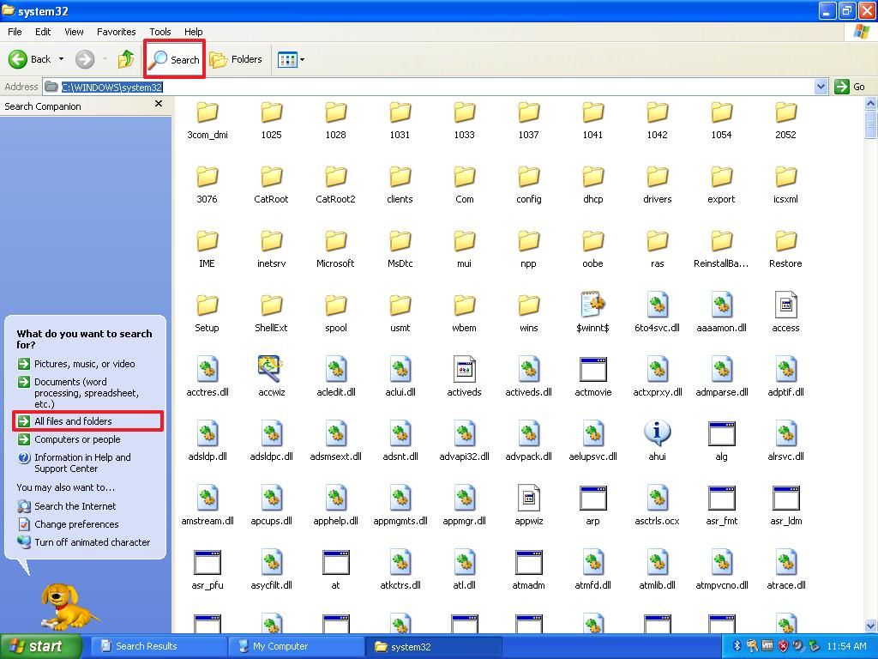Screen dimensions: 878x659
Task: Select the atmadm application icon
Action: (x=528, y=562)
